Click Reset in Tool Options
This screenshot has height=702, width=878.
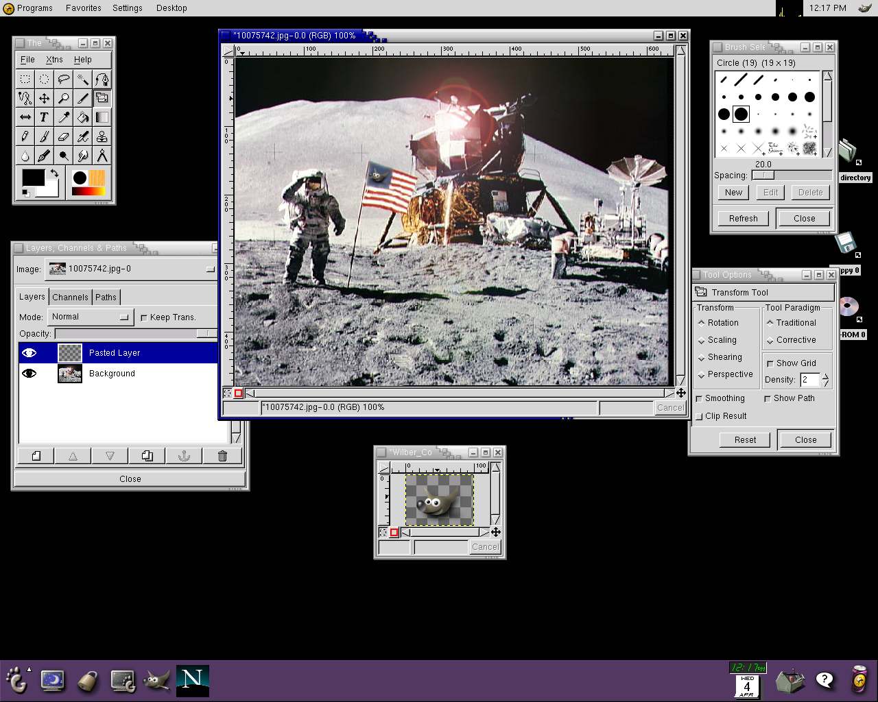pos(745,440)
